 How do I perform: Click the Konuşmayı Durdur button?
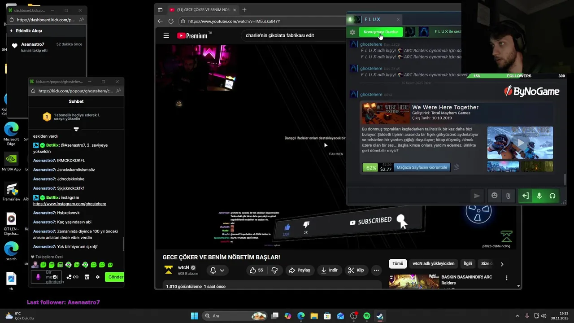(x=381, y=32)
